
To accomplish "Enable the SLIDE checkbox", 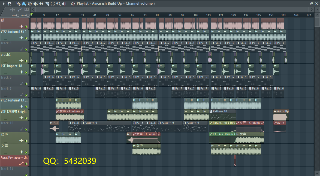I will 28,15.
